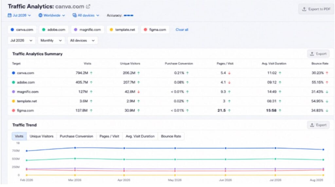The width and height of the screenshot is (335, 187).
Task: Select the canva.com competitor chip
Action: [22, 30]
